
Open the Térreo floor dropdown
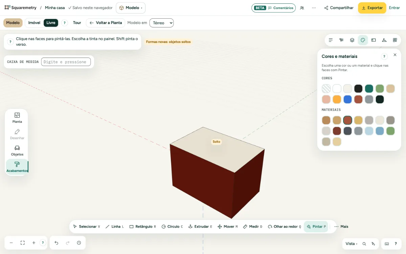coord(161,23)
